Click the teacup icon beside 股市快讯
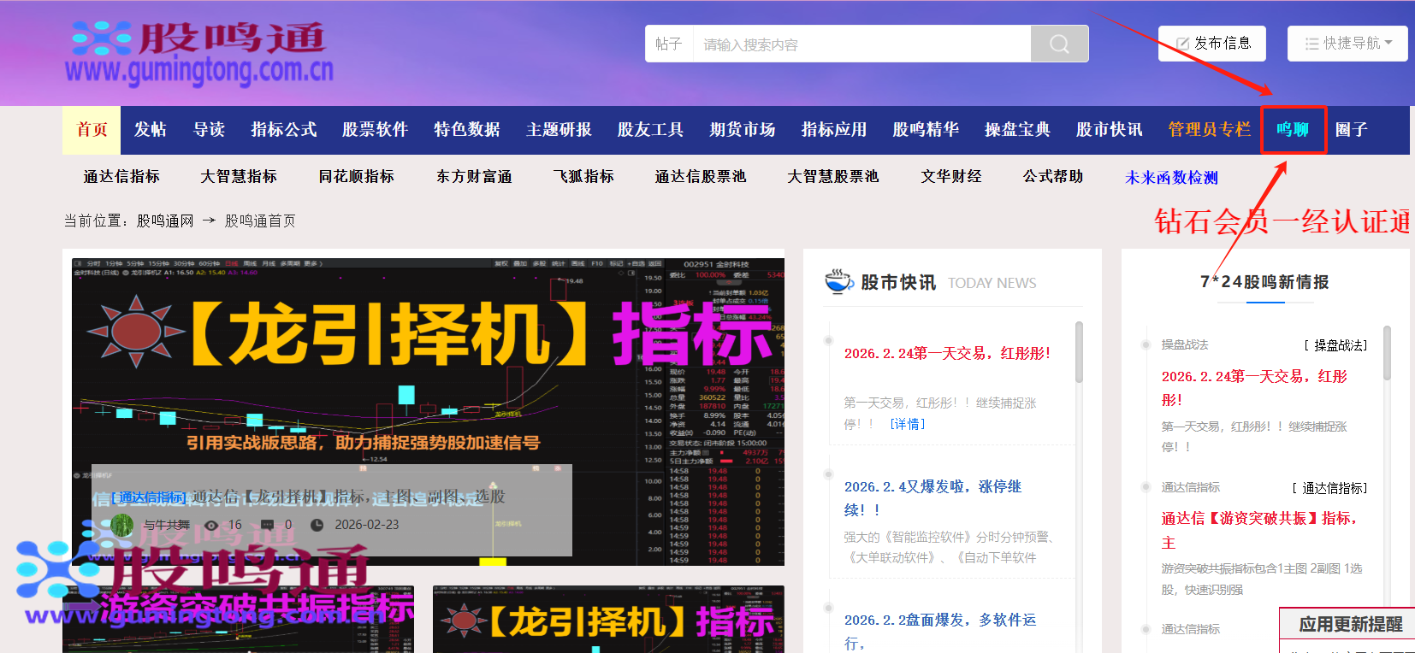The width and height of the screenshot is (1415, 653). point(838,281)
